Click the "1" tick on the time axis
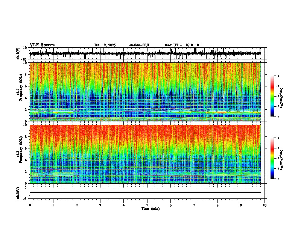 point(53,205)
